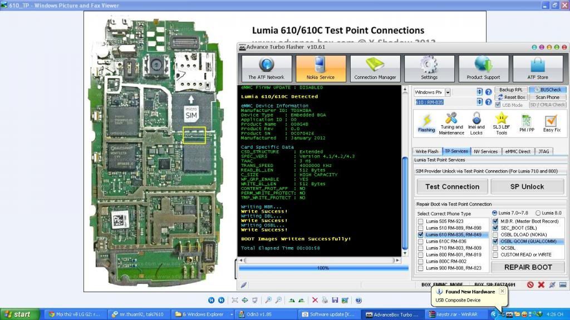Open Easy Fix
Image resolution: width=570 pixels, height=320 pixels.
click(552, 124)
